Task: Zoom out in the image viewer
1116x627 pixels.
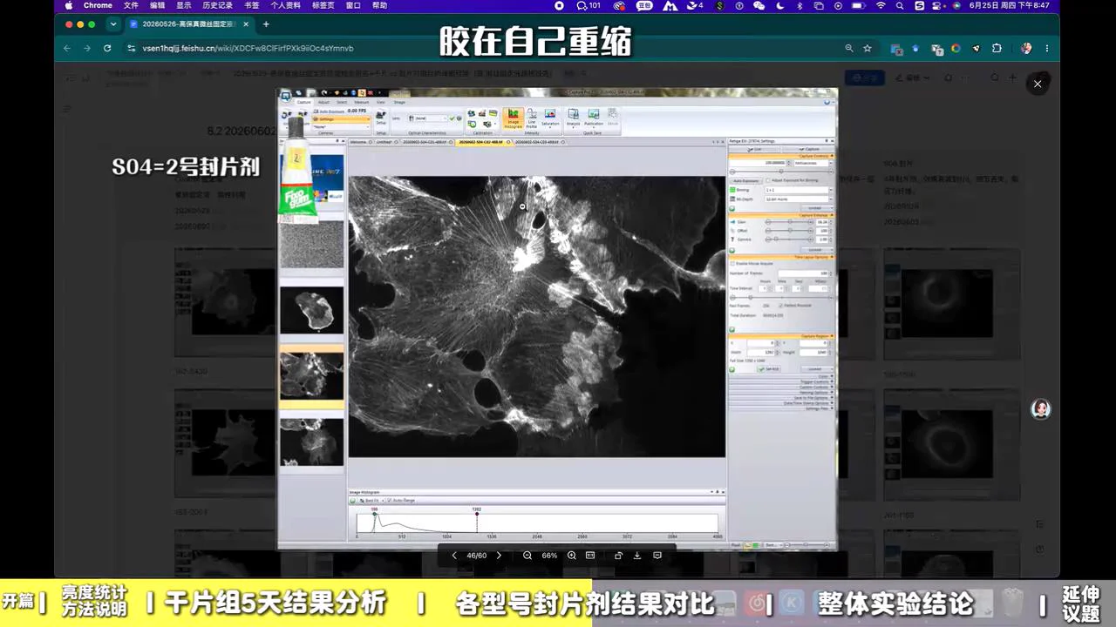Action: (527, 556)
